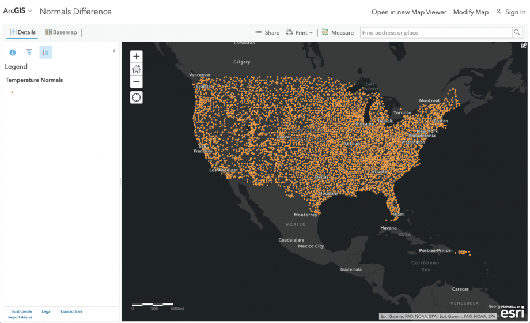Open the Share dialog
Image resolution: width=530 pixels, height=323 pixels.
click(x=267, y=32)
